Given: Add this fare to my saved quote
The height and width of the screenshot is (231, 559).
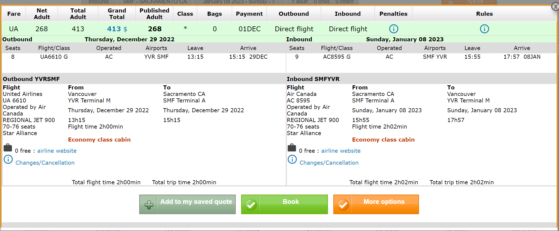Looking at the screenshot, I should (187, 204).
